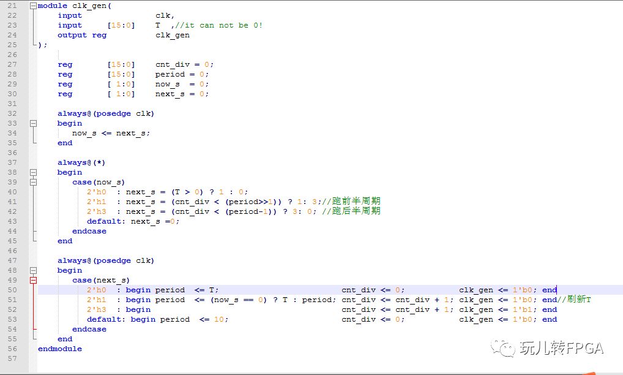Click the default: next_s =0 line

(133, 221)
